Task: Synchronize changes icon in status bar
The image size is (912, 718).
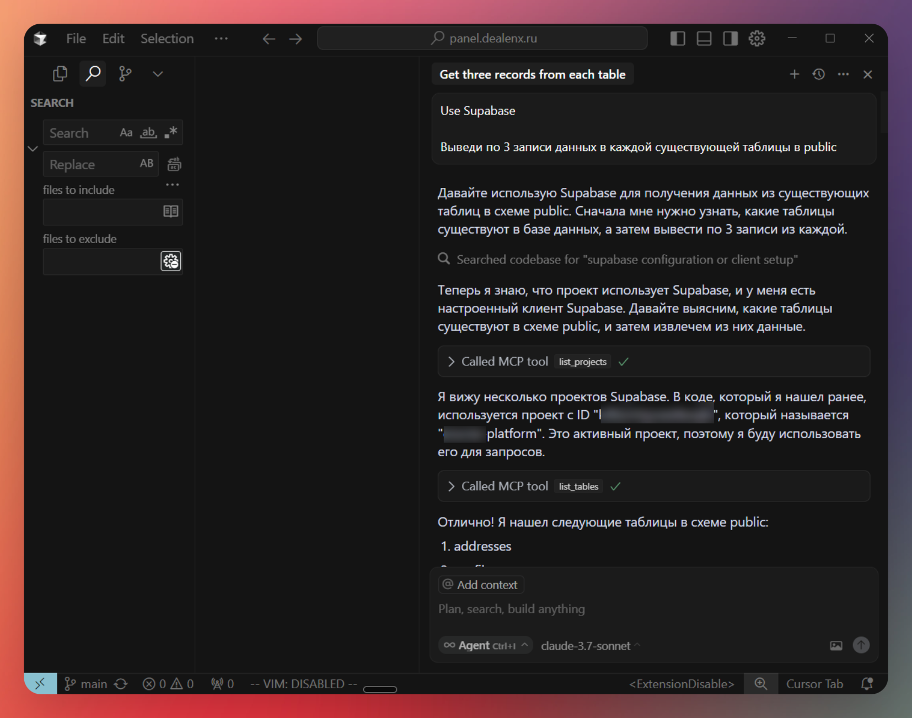Action: point(121,684)
